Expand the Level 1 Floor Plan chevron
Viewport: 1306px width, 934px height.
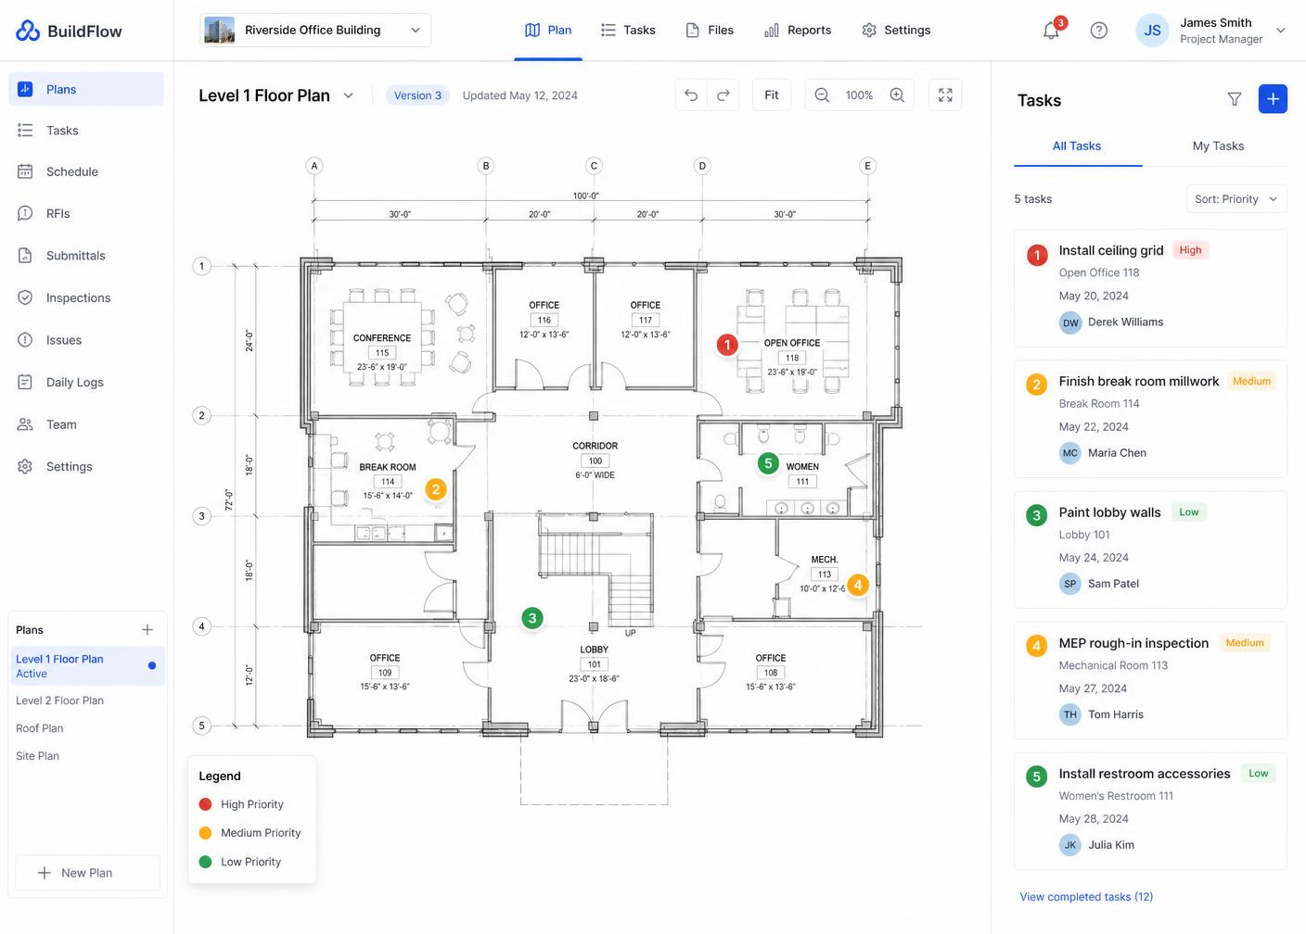pyautogui.click(x=348, y=95)
